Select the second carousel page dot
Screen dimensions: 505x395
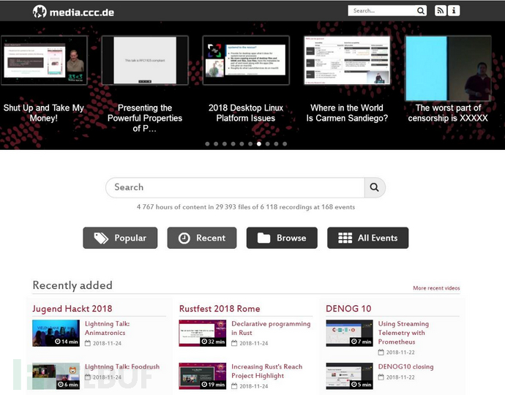click(216, 144)
